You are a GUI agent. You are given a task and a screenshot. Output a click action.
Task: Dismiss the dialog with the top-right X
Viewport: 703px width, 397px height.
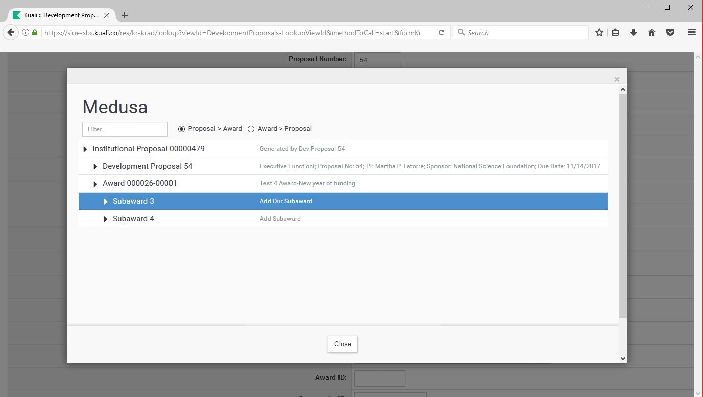pyautogui.click(x=617, y=79)
